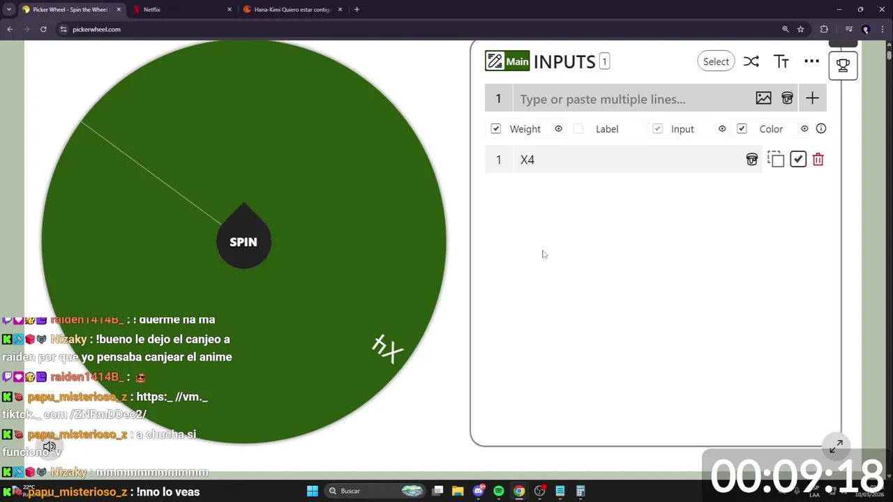
Task: Show the info icon for input options
Action: pos(821,129)
